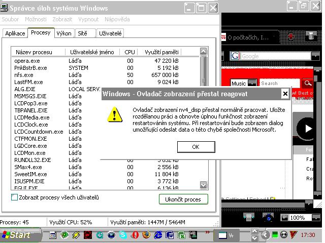Viewport: 325px width, 243px height.
Task: Click the magnifier search button on the webpage
Action: tap(308, 83)
